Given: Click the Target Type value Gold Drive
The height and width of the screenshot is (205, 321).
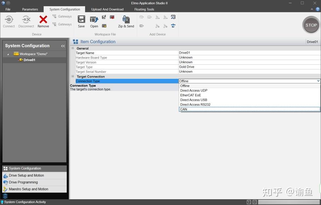Looking at the screenshot, I should tap(250, 67).
